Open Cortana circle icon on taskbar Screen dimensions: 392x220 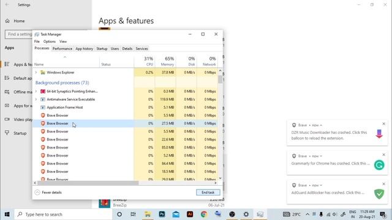[119, 215]
